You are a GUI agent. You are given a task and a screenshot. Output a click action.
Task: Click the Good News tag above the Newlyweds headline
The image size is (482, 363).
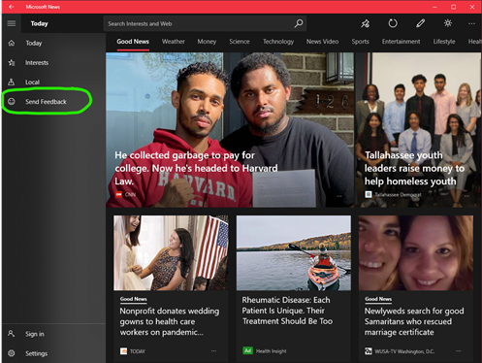378,299
